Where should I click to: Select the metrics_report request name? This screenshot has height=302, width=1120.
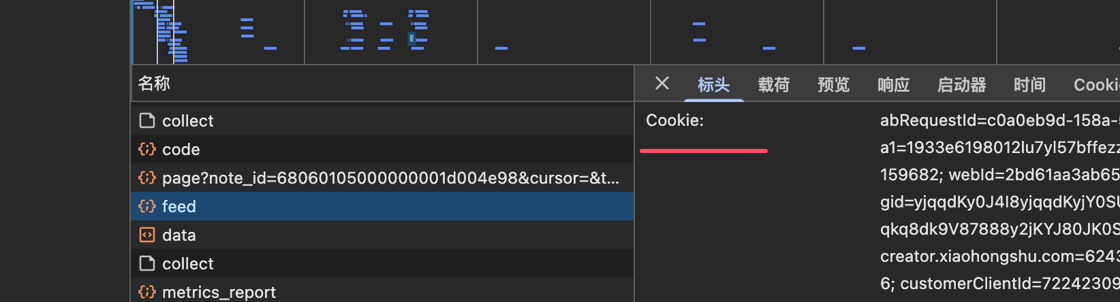[219, 292]
